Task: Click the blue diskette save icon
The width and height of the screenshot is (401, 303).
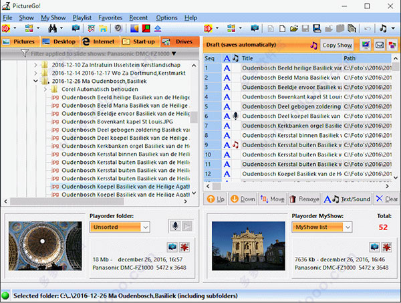Action: click(317, 28)
